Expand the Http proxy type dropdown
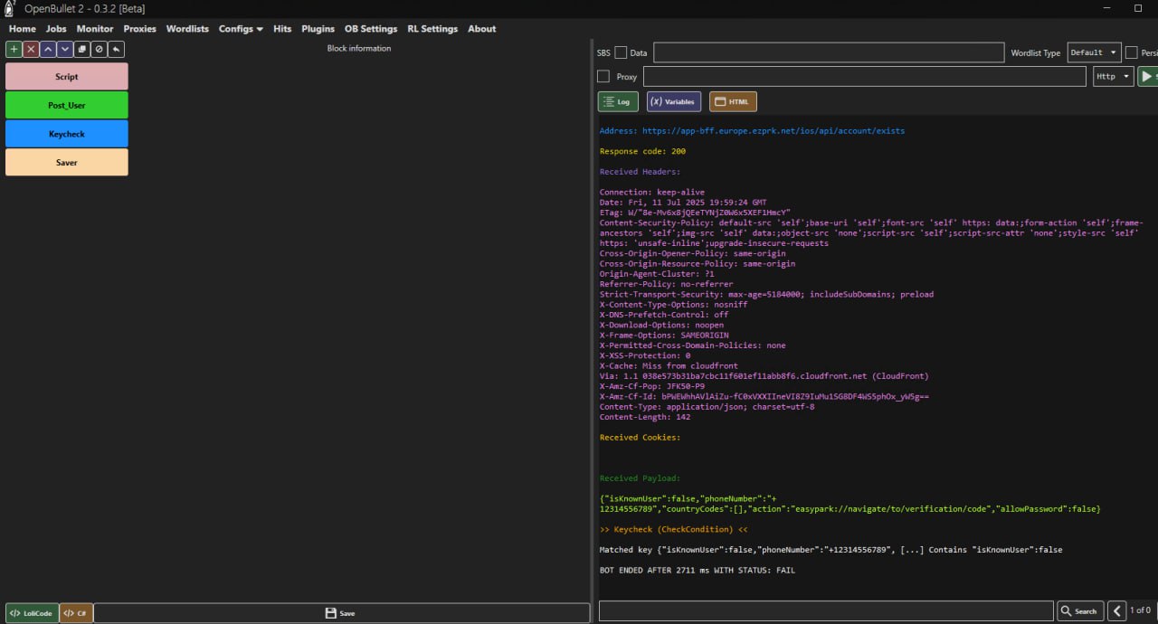1158x624 pixels. [x=1113, y=77]
